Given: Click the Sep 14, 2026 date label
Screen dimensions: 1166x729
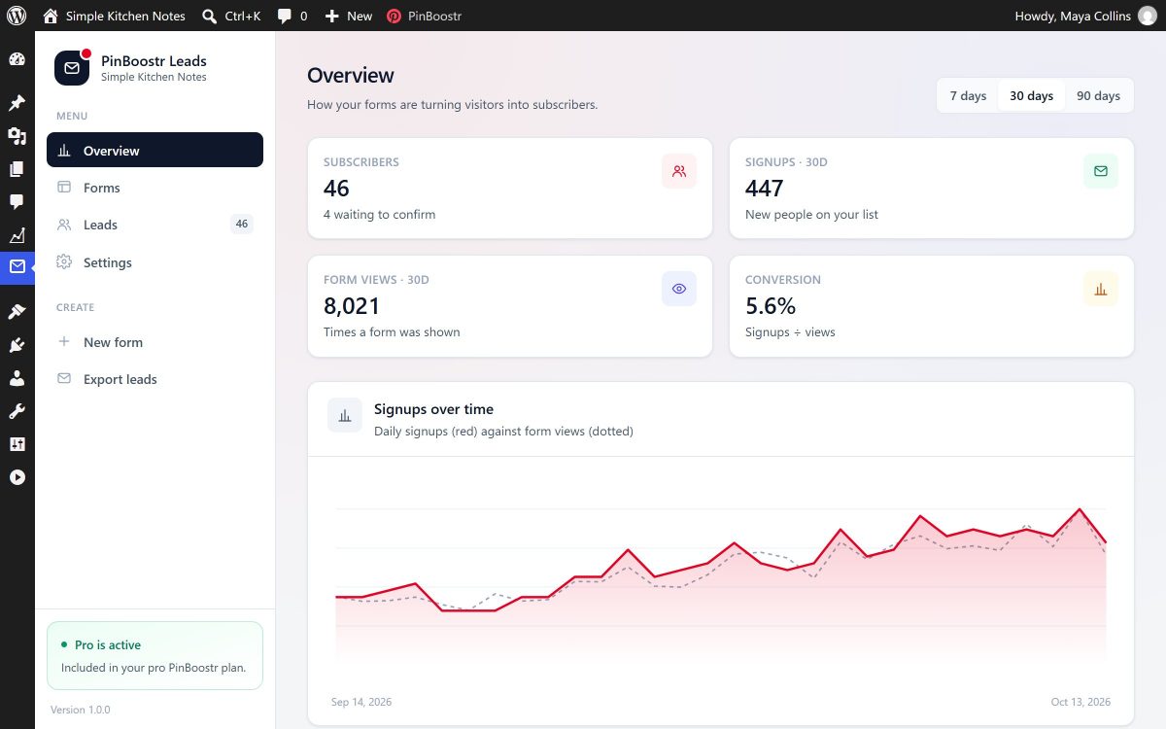Looking at the screenshot, I should [361, 702].
